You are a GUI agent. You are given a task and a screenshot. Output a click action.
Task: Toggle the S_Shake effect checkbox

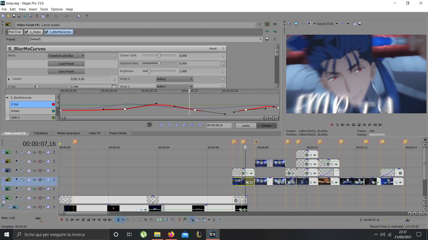(x=27, y=32)
